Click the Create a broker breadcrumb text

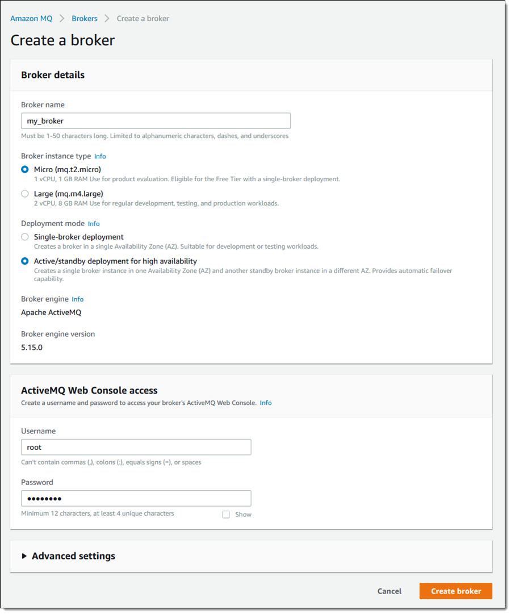click(x=143, y=19)
